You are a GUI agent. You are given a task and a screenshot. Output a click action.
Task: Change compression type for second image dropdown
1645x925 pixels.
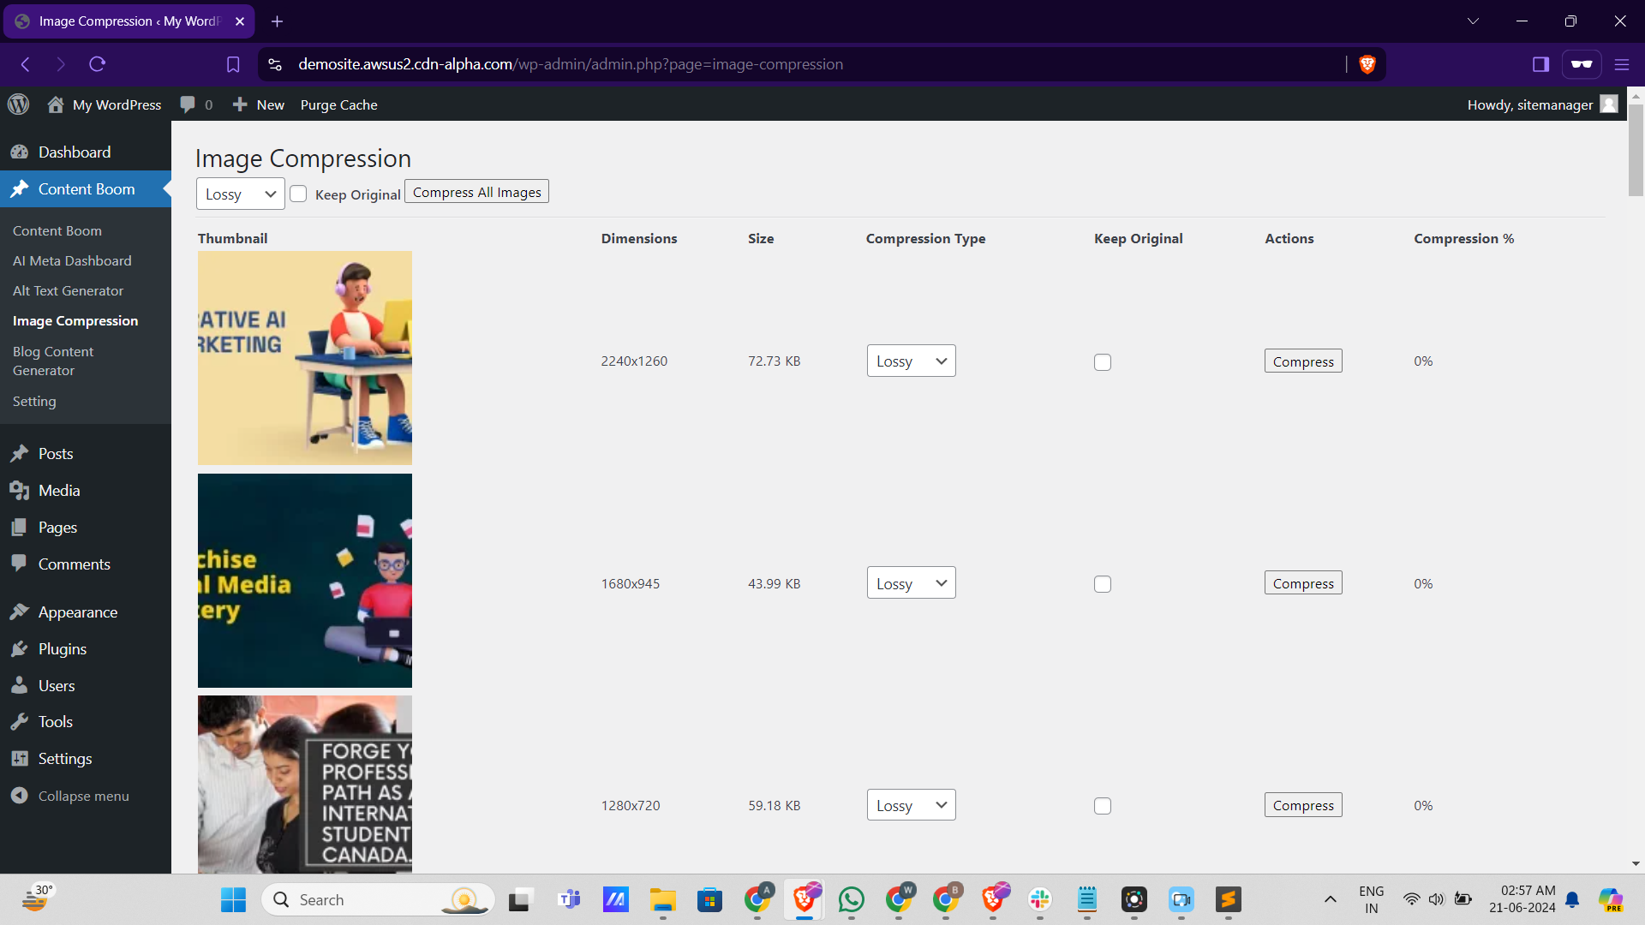tap(911, 582)
